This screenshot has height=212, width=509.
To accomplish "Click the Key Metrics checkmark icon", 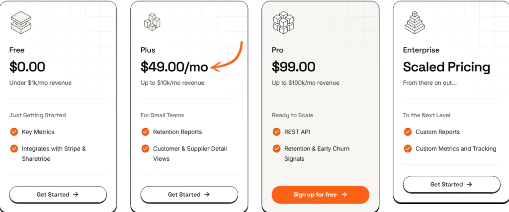I will coord(14,132).
